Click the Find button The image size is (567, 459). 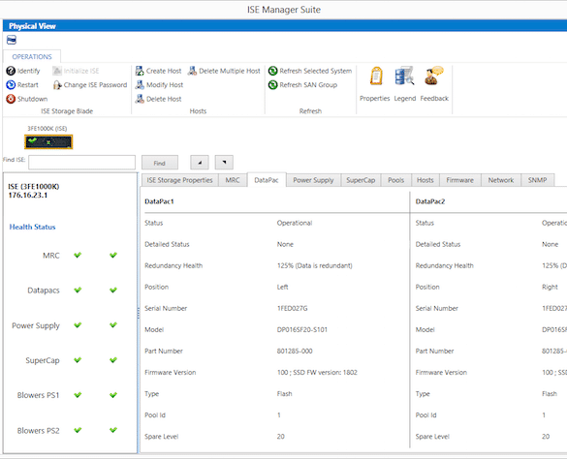[x=160, y=163]
